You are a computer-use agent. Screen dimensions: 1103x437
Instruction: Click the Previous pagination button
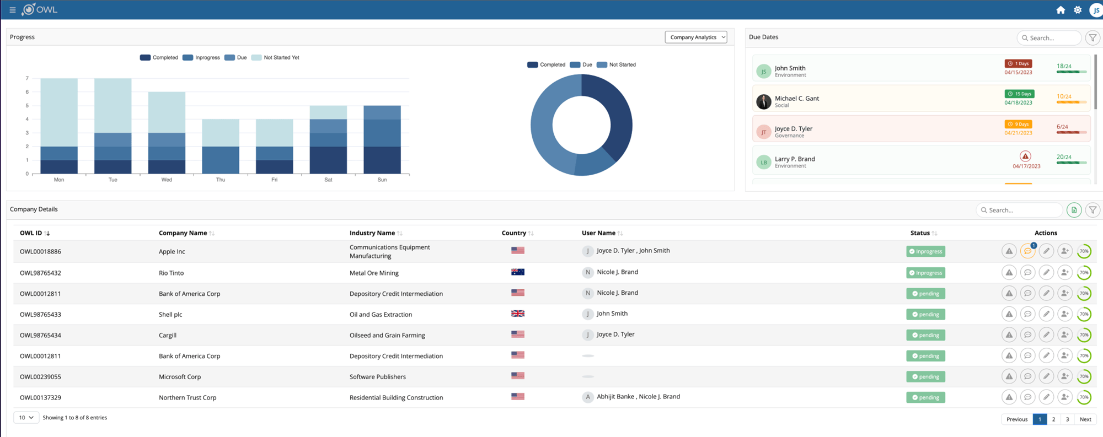(x=1017, y=419)
